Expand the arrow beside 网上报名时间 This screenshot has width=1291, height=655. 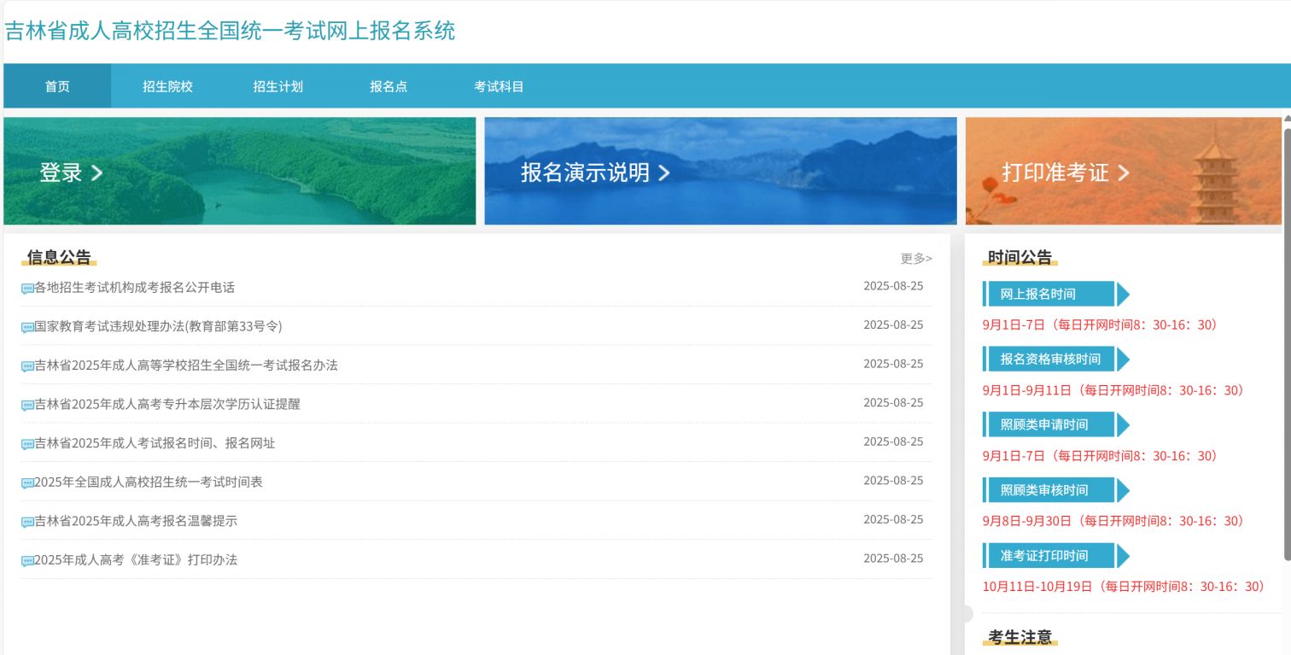coord(1125,294)
